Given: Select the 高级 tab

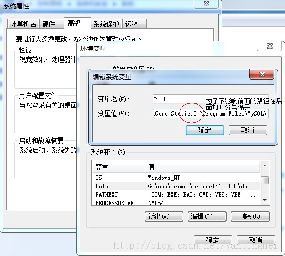Looking at the screenshot, I should (78, 23).
